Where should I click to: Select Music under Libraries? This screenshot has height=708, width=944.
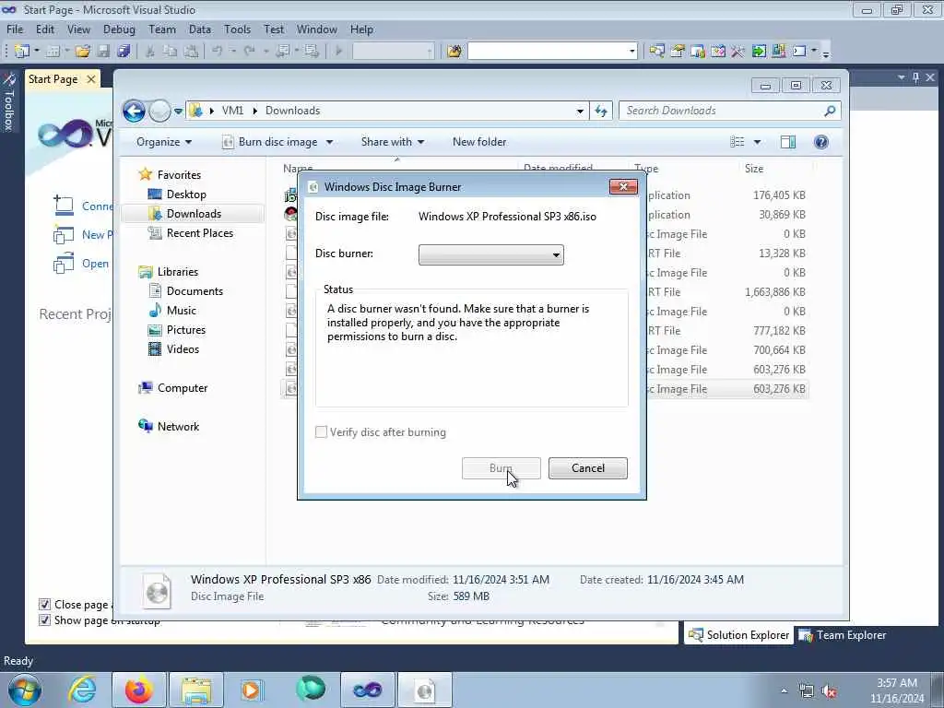point(182,311)
